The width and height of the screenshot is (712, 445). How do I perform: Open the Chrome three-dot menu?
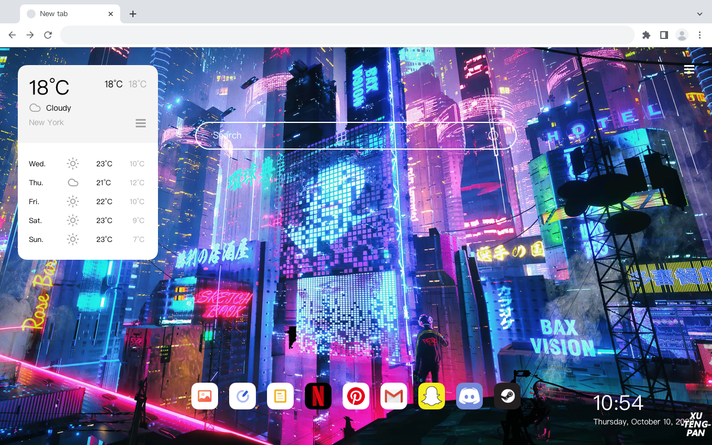click(700, 35)
